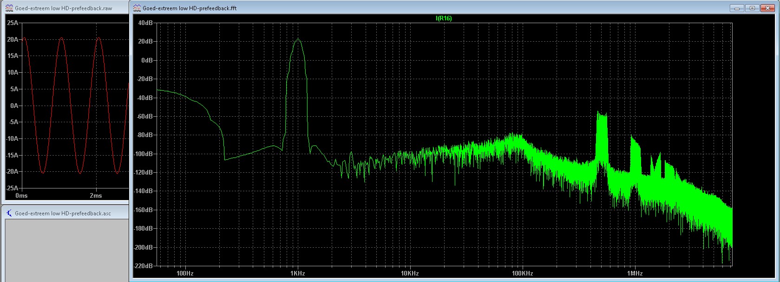Click the 25A label in the .raw plot

point(13,23)
